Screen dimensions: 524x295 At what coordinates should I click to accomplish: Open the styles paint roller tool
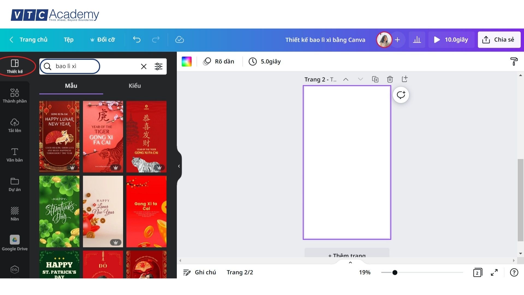514,61
